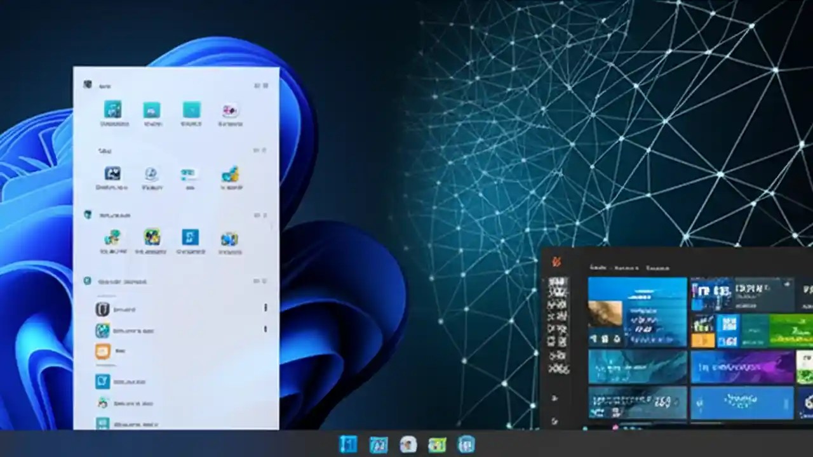
Task: Switch to the middle tab above the tile grid
Action: coord(627,268)
